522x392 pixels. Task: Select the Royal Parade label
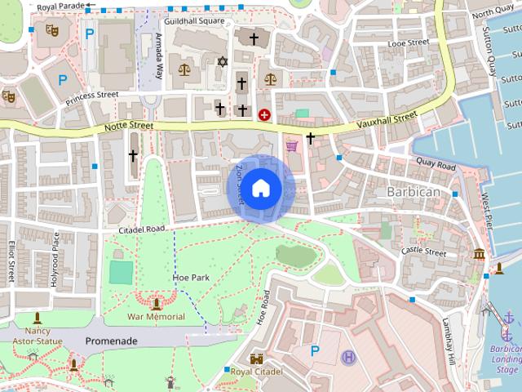[61, 7]
